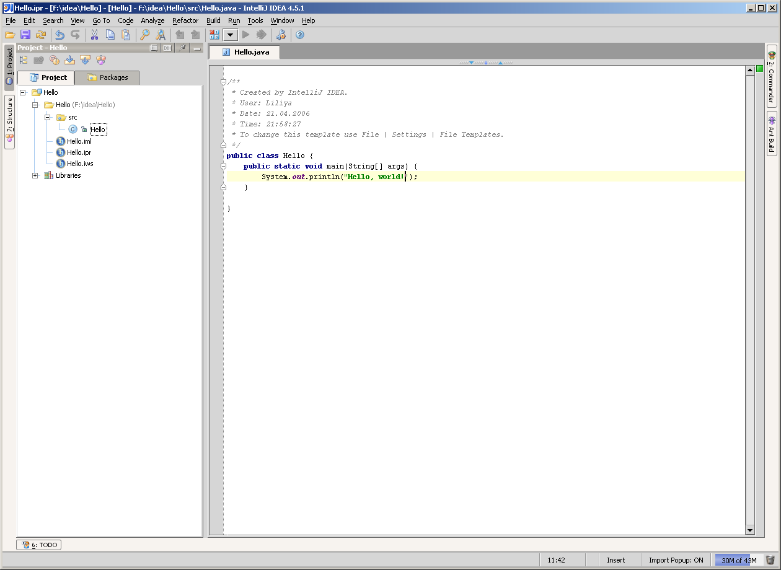Collapse the root Hello project node
The image size is (781, 570).
tap(23, 92)
